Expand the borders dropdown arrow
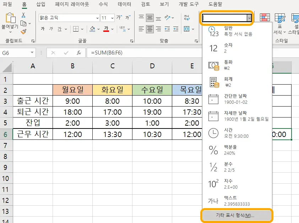The width and height of the screenshot is (299, 223). point(82,29)
